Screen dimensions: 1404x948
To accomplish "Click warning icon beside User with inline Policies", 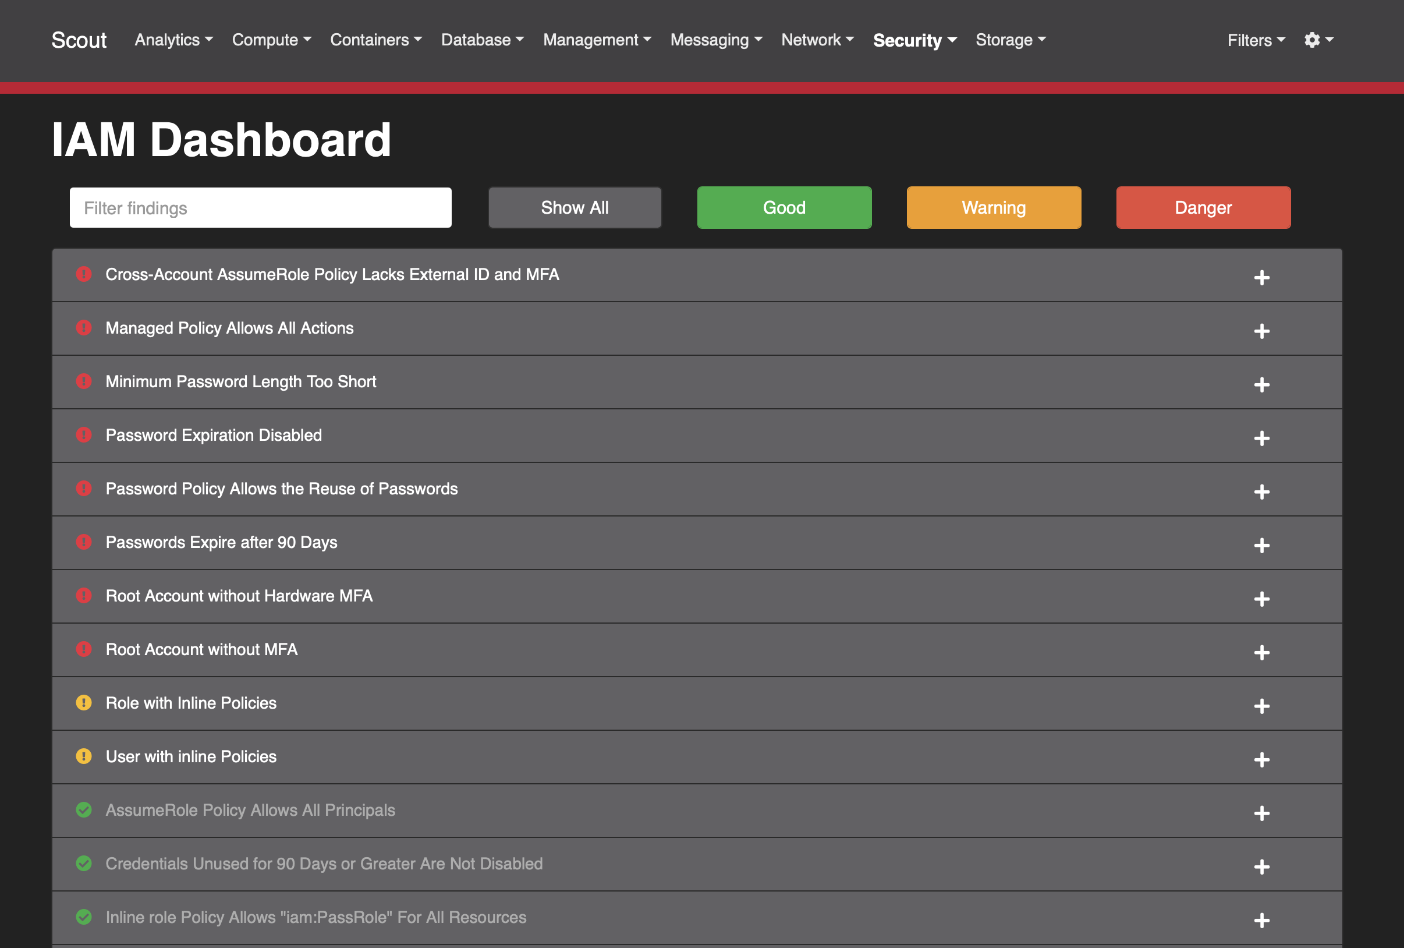I will coord(84,756).
